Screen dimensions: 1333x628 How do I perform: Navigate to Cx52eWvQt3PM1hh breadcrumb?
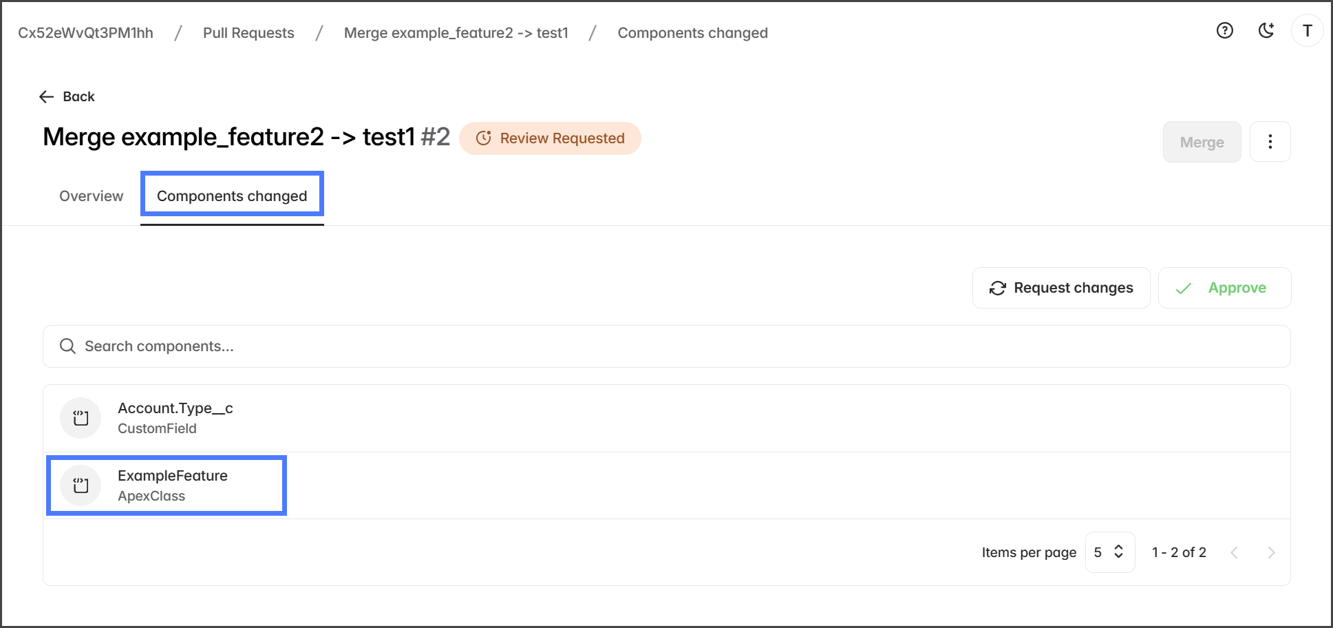(x=85, y=33)
